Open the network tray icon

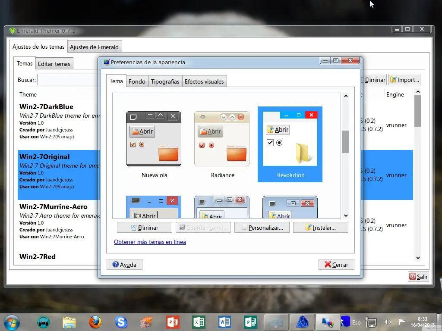[x=371, y=322]
